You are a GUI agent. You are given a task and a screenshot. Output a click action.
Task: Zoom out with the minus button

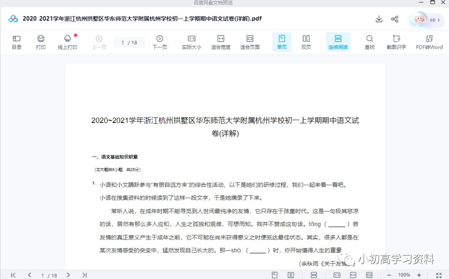(x=389, y=275)
